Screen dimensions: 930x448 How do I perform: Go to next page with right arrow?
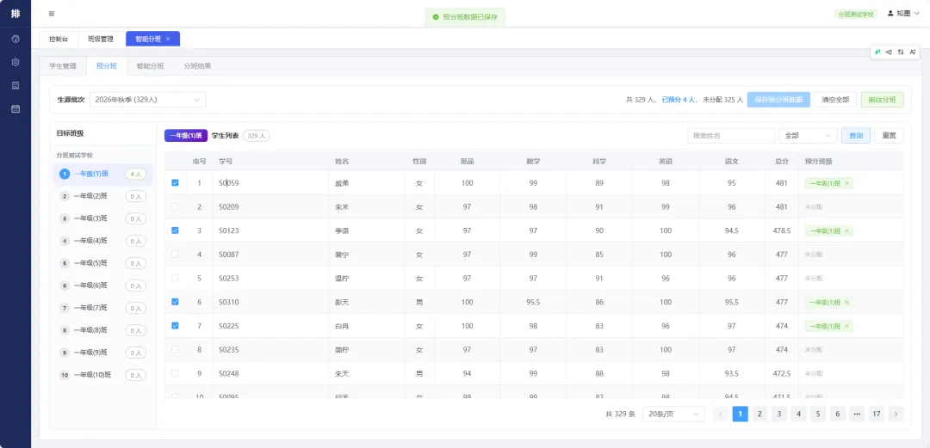click(896, 414)
